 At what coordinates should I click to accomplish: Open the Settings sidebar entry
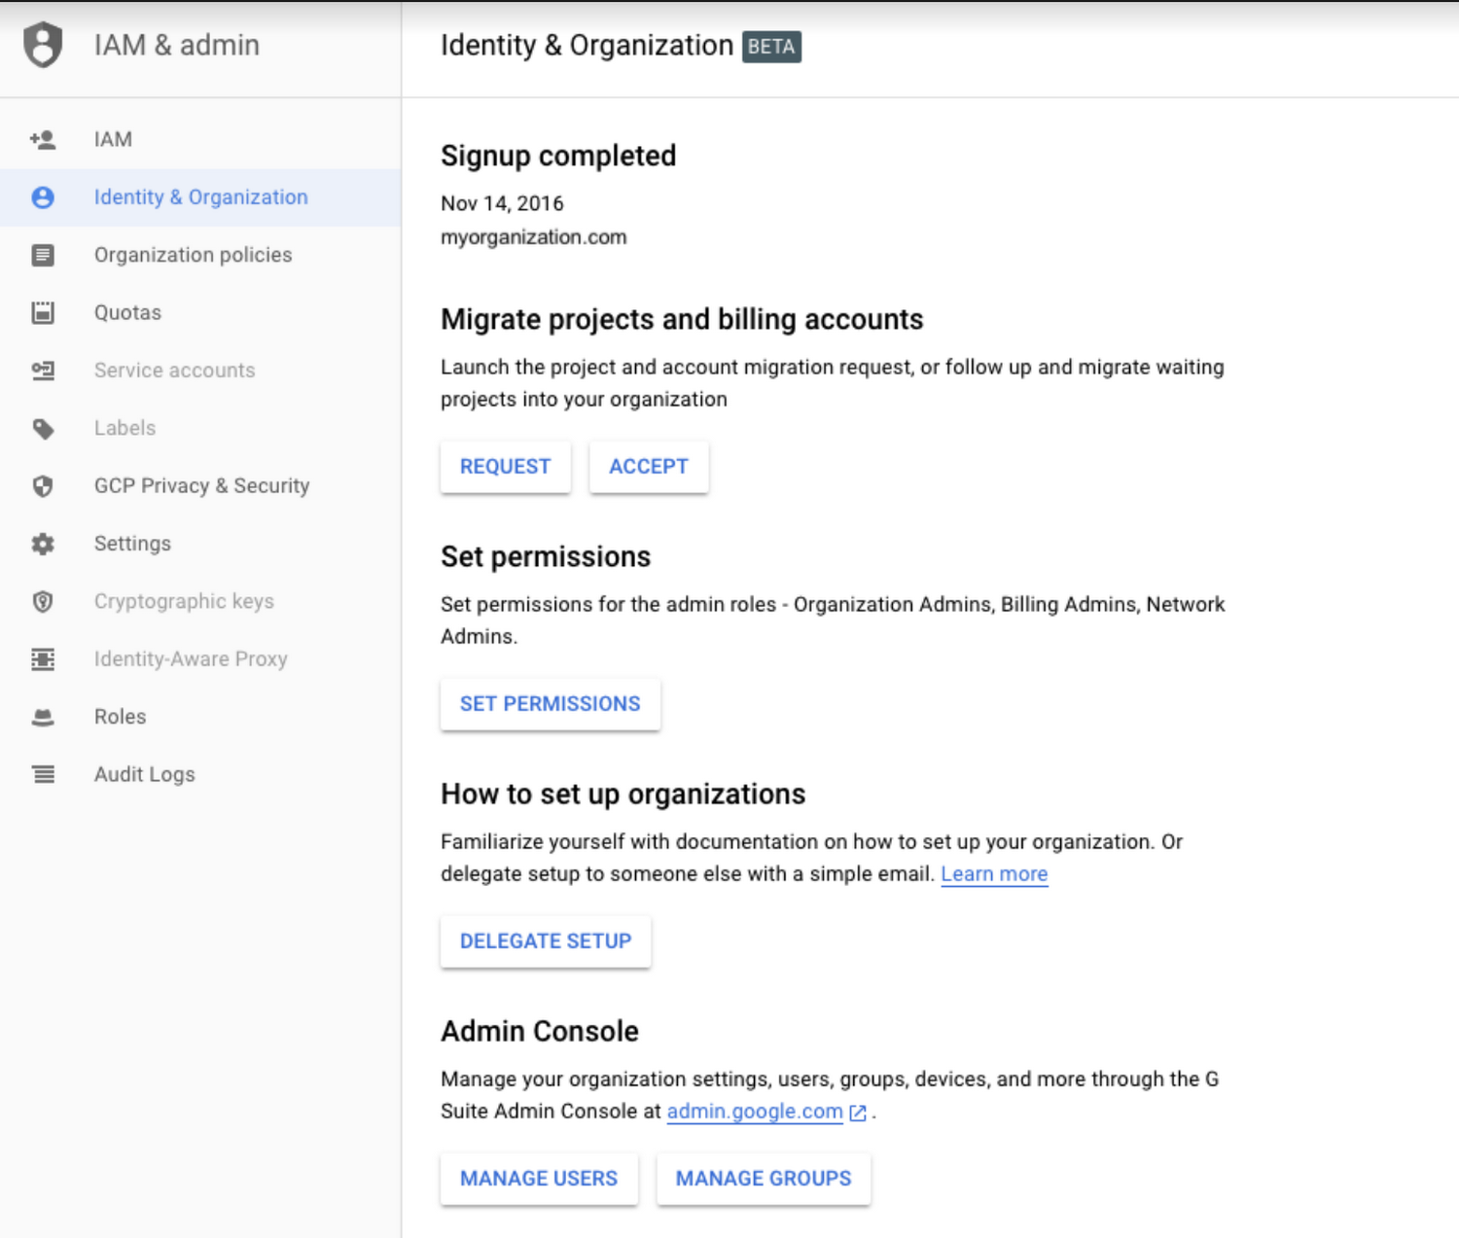200,544
